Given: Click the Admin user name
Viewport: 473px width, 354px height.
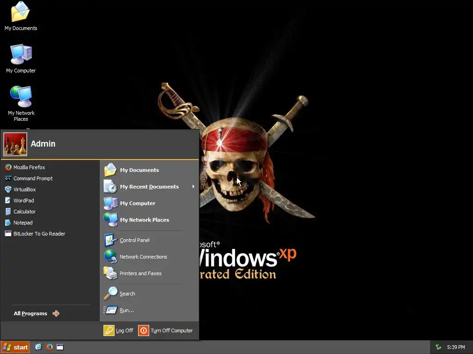Looking at the screenshot, I should [x=43, y=144].
